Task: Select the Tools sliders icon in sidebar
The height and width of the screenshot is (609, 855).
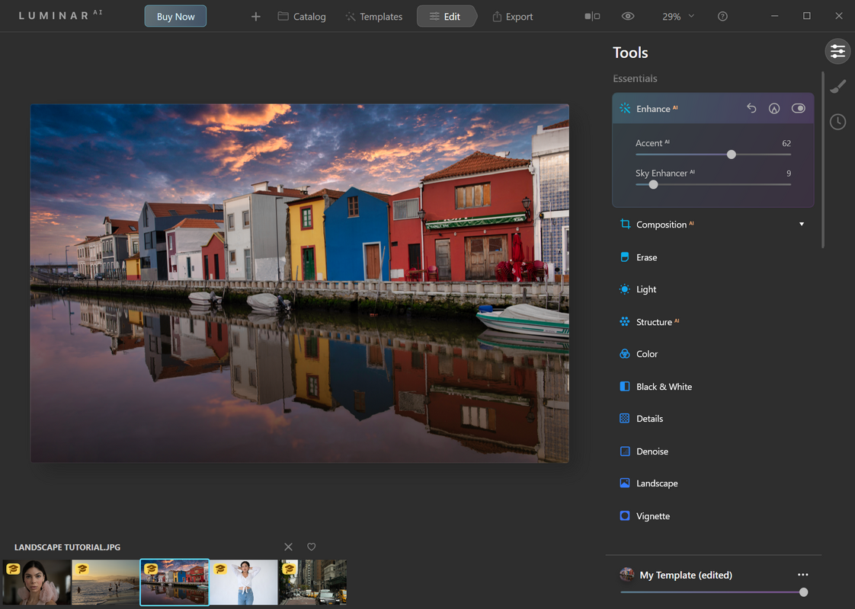Action: click(837, 52)
